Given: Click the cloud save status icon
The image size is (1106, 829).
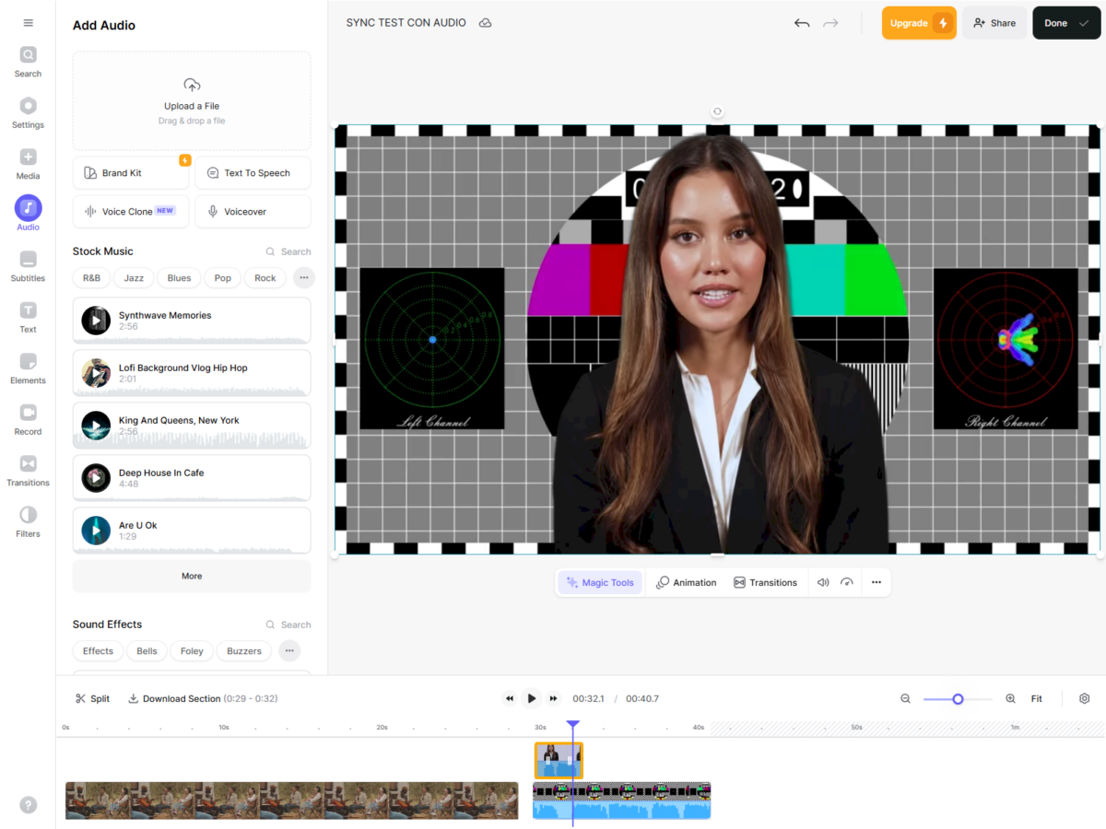Looking at the screenshot, I should click(x=486, y=23).
